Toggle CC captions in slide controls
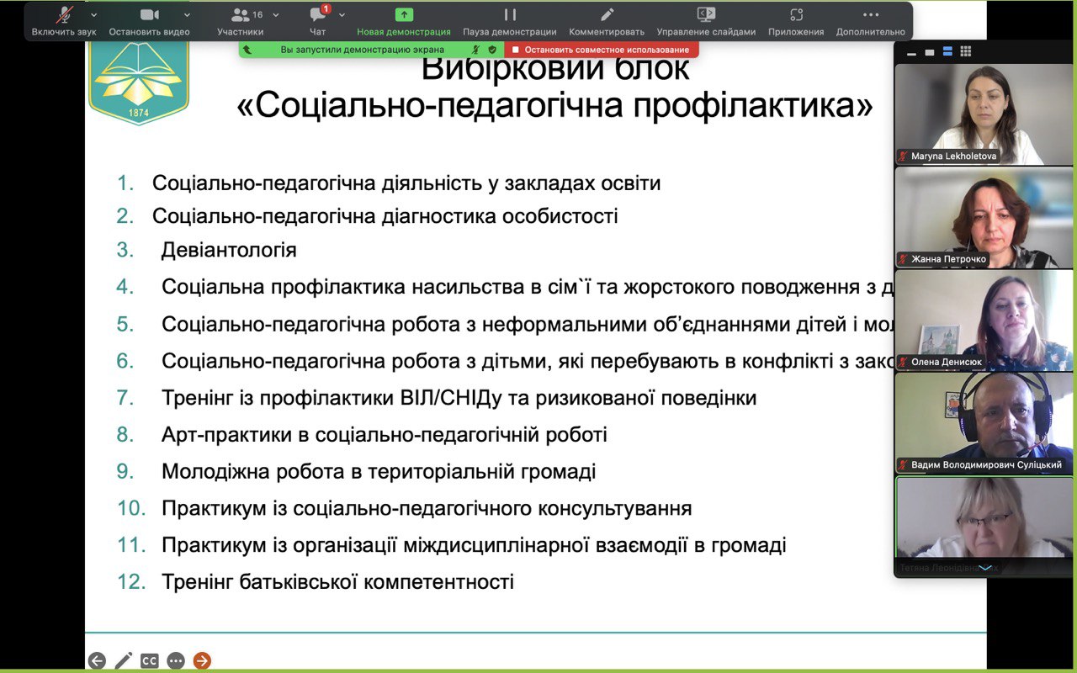The width and height of the screenshot is (1077, 673). tap(150, 660)
